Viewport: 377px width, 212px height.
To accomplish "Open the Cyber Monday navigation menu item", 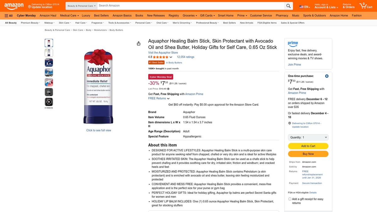I will pyautogui.click(x=26, y=15).
